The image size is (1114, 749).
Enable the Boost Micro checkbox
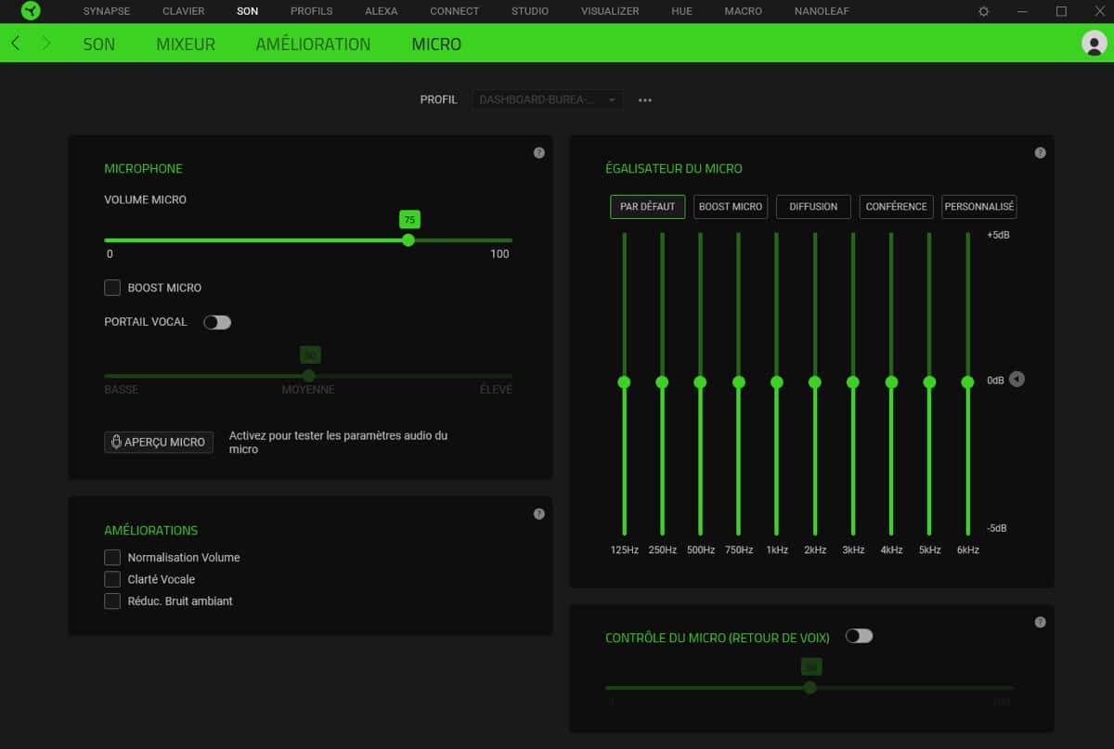coord(112,288)
